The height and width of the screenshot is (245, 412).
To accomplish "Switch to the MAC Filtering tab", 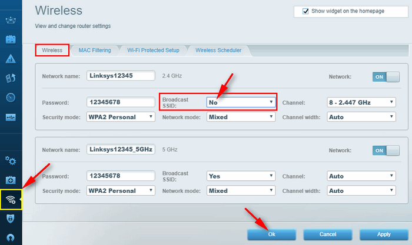I will click(94, 51).
